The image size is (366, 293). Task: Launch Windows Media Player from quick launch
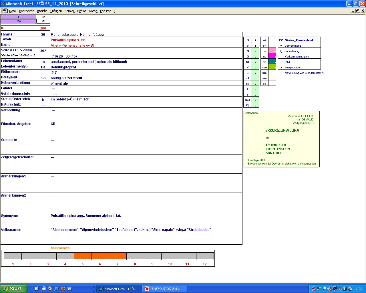[x=50, y=289]
